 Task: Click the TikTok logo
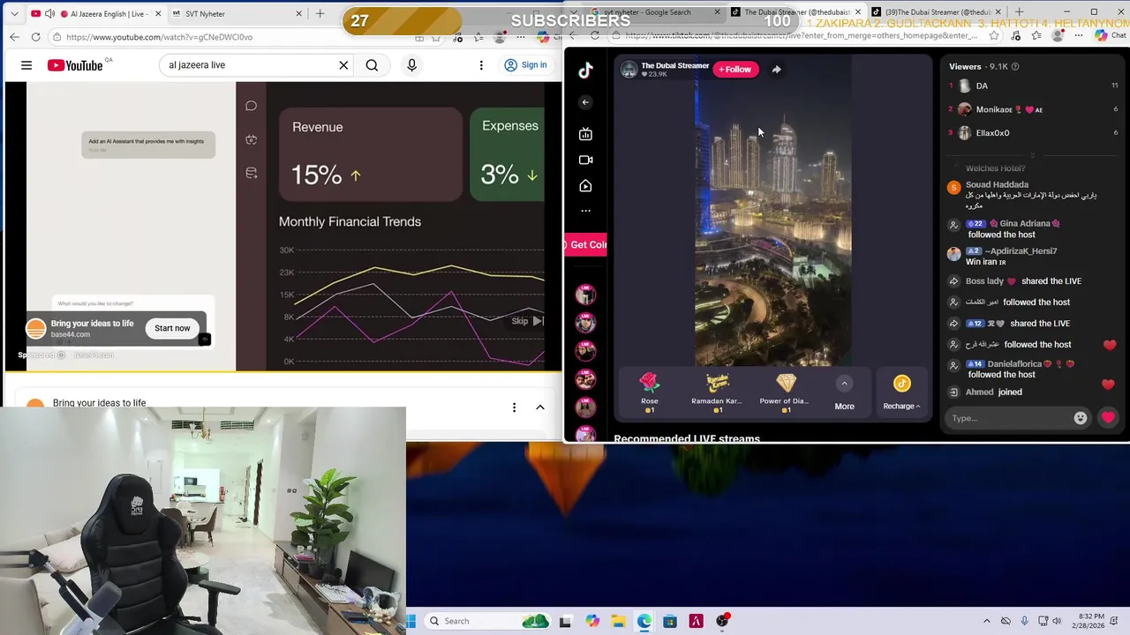(x=585, y=71)
